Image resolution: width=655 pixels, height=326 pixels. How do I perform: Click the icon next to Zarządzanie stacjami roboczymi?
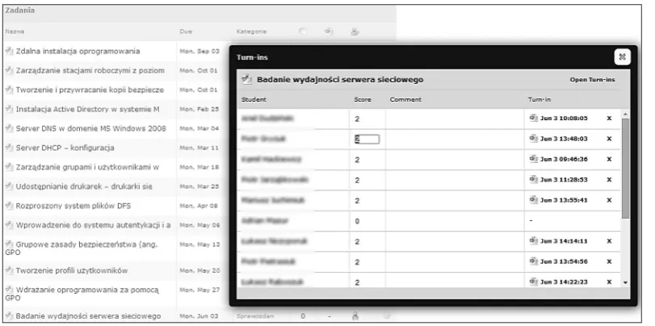(9, 70)
